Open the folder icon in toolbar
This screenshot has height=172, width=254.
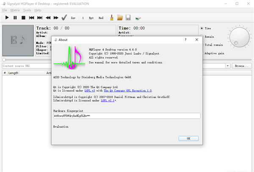point(120,18)
